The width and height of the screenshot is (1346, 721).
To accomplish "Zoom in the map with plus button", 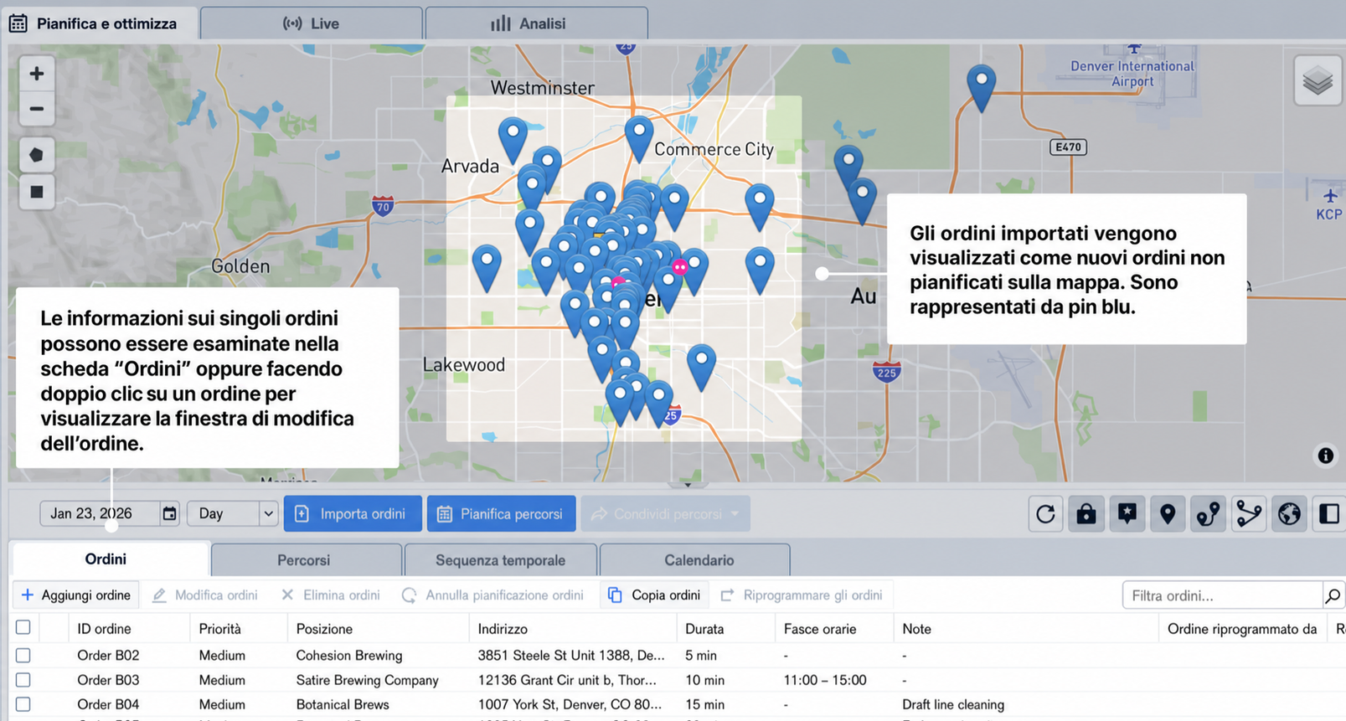I will point(37,74).
